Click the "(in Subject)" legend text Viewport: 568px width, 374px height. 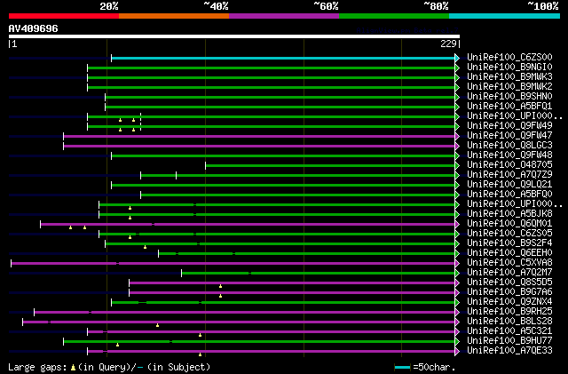(178, 367)
